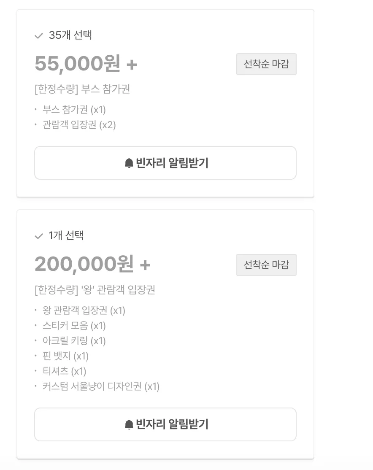
Task: Click the bell icon in 200,000원 card button
Action: (129, 424)
